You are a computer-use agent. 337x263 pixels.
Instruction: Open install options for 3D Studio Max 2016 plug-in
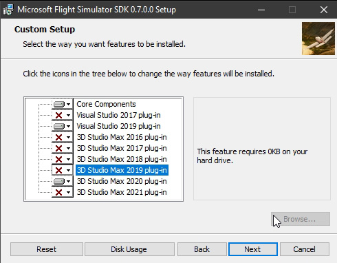point(63,137)
